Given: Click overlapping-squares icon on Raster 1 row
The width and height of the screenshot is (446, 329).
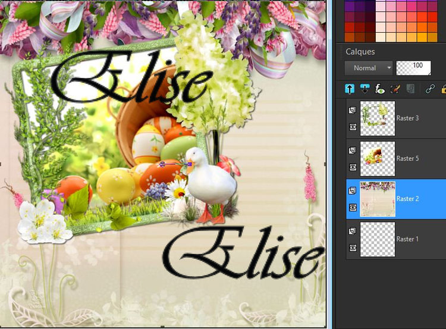Looking at the screenshot, I should (353, 231).
